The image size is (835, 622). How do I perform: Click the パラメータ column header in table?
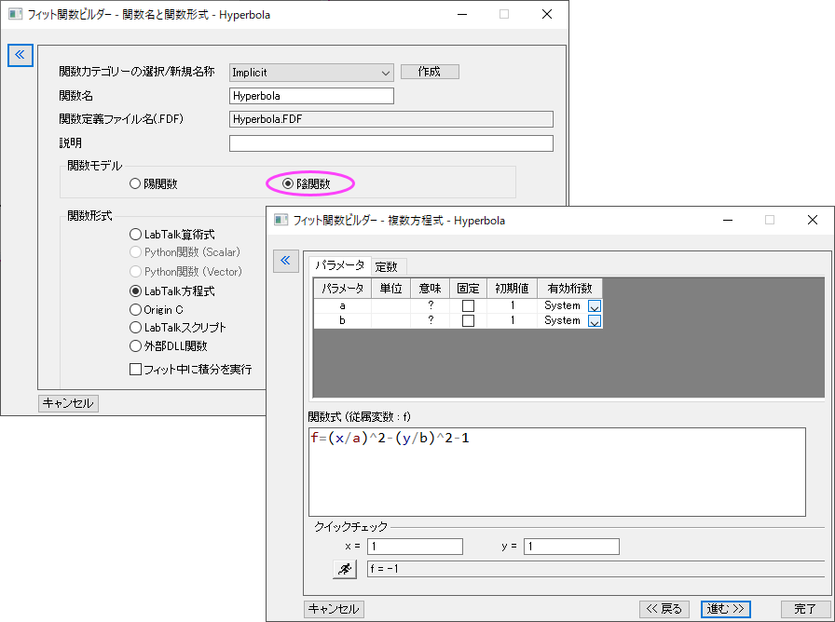pos(342,289)
